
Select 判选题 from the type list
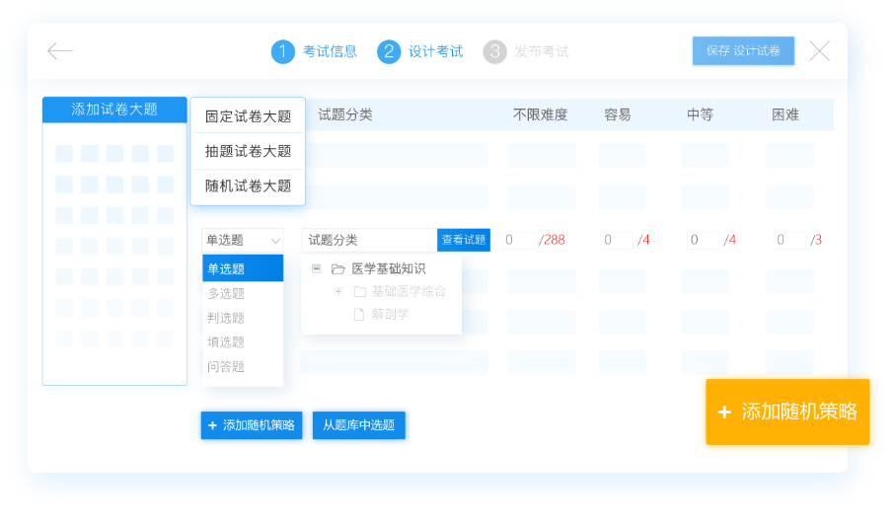point(226,318)
